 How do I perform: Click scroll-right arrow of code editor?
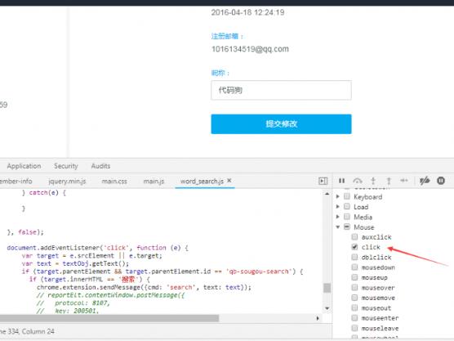click(318, 318)
